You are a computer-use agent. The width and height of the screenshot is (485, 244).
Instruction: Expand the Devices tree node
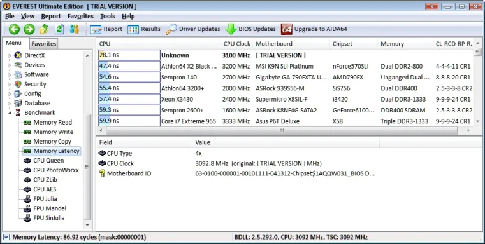click(10, 65)
